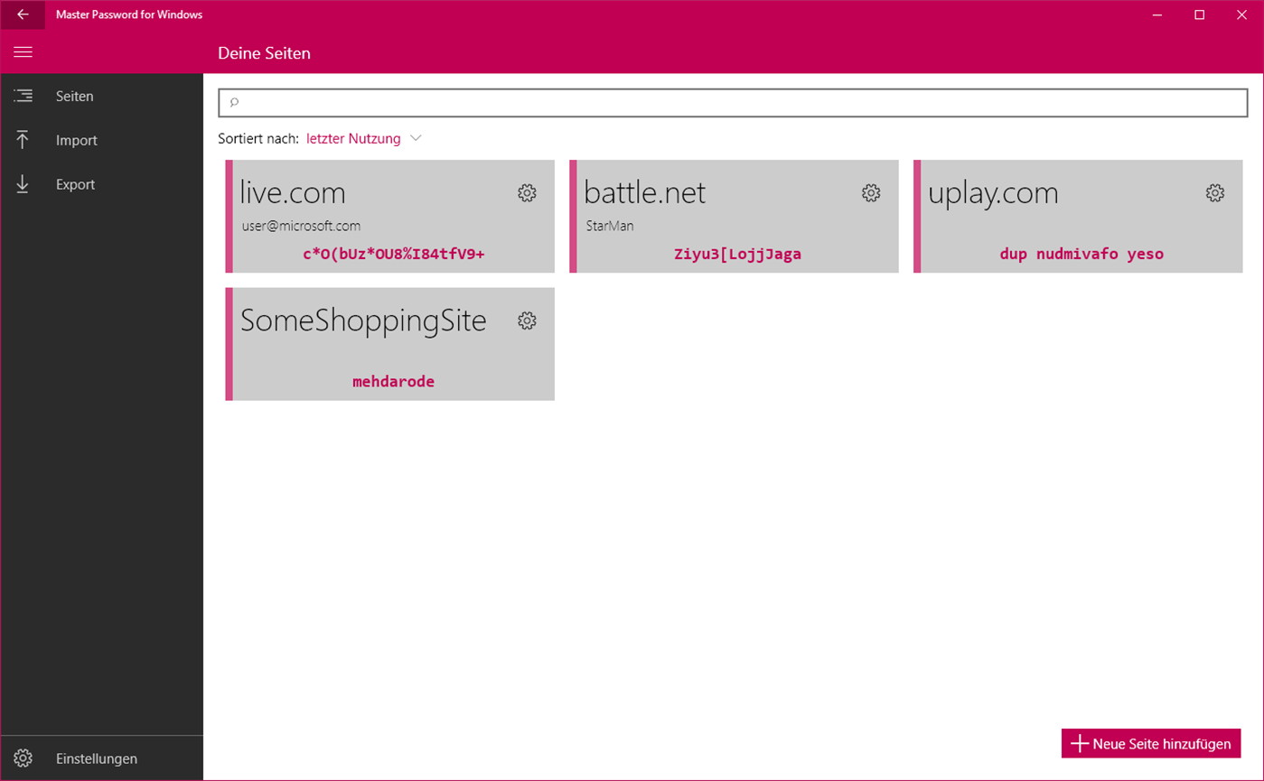Click the sort dropdown chevron arrow
The image size is (1264, 781).
click(416, 138)
